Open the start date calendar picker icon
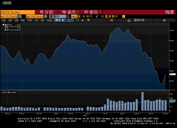The height and width of the screenshot is (128, 177). 20,16
